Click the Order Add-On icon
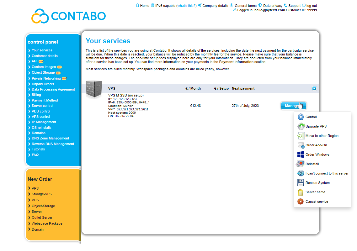Image resolution: width=357 pixels, height=251 pixels. (x=301, y=145)
